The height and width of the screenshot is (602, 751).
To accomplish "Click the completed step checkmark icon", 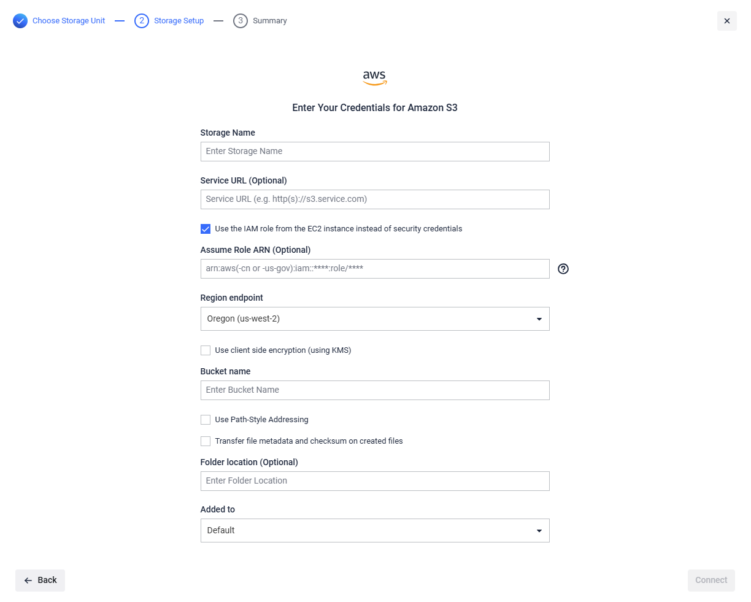I will tap(20, 21).
